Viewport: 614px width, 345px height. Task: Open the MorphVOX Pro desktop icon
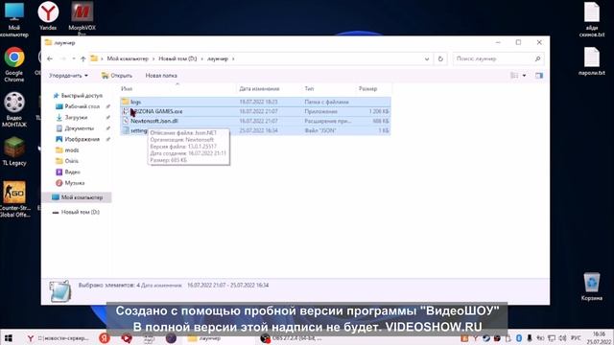click(x=82, y=17)
